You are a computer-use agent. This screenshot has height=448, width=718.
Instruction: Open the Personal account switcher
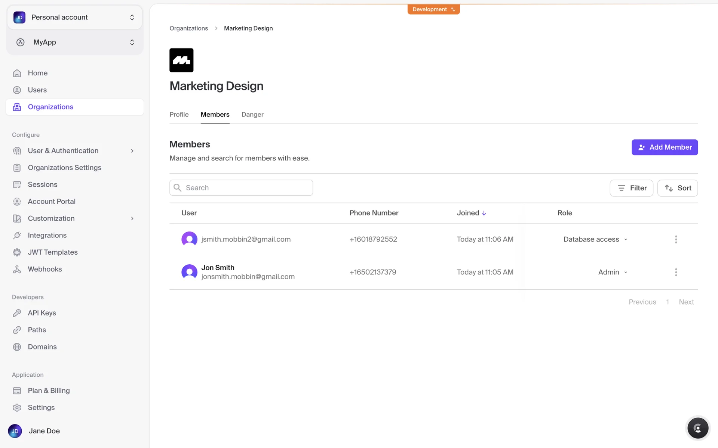(x=75, y=18)
